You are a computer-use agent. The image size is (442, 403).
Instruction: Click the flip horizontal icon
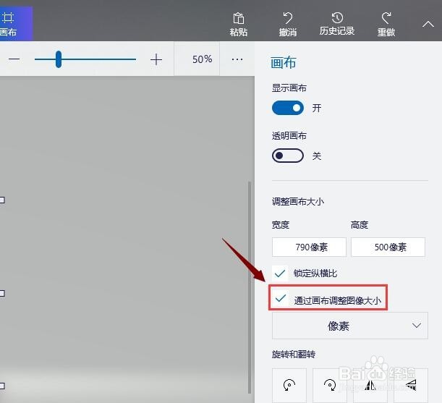[x=370, y=385]
